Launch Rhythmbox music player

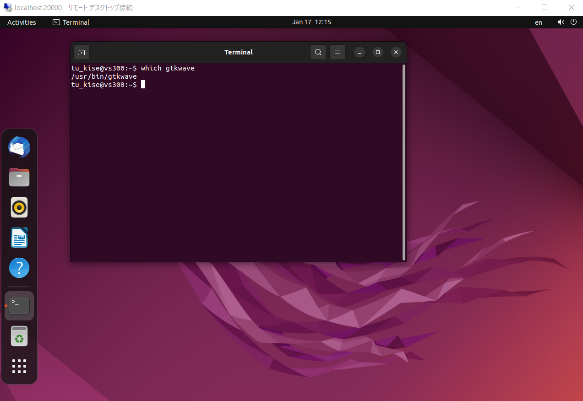(x=19, y=207)
